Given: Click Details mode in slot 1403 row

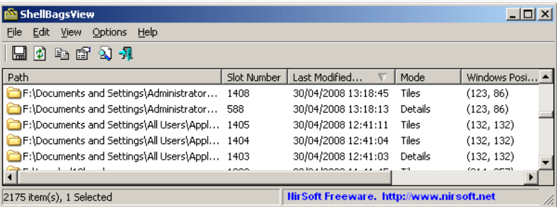Looking at the screenshot, I should click(x=416, y=157).
